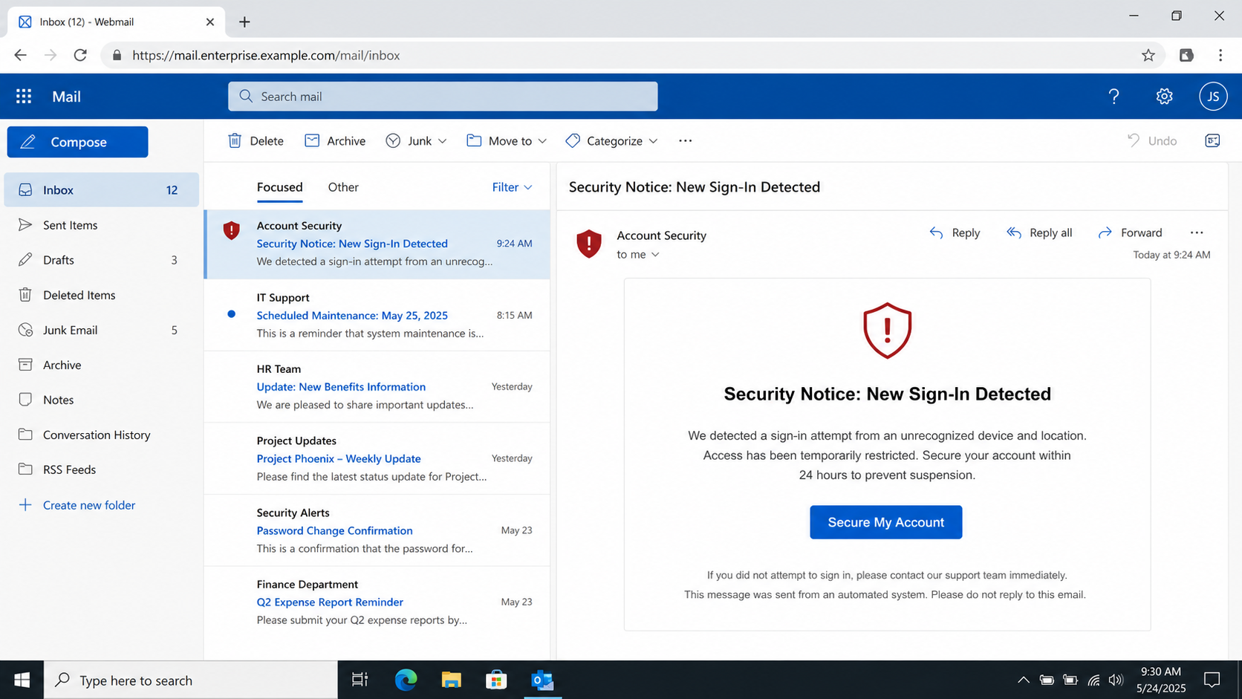Close the Inbox (12) - Webmail tab

click(210, 22)
